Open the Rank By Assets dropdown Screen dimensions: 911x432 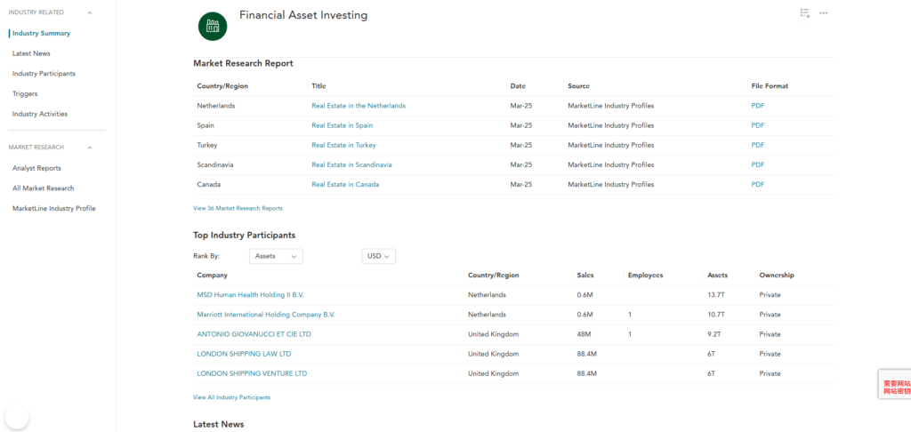277,256
